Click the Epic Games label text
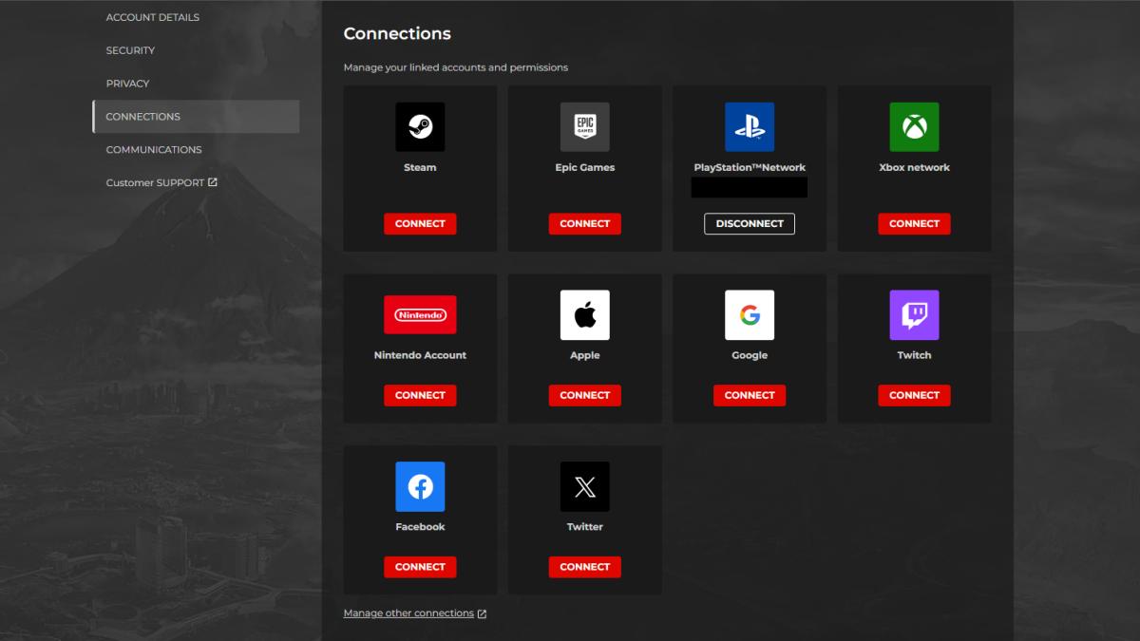 point(585,167)
